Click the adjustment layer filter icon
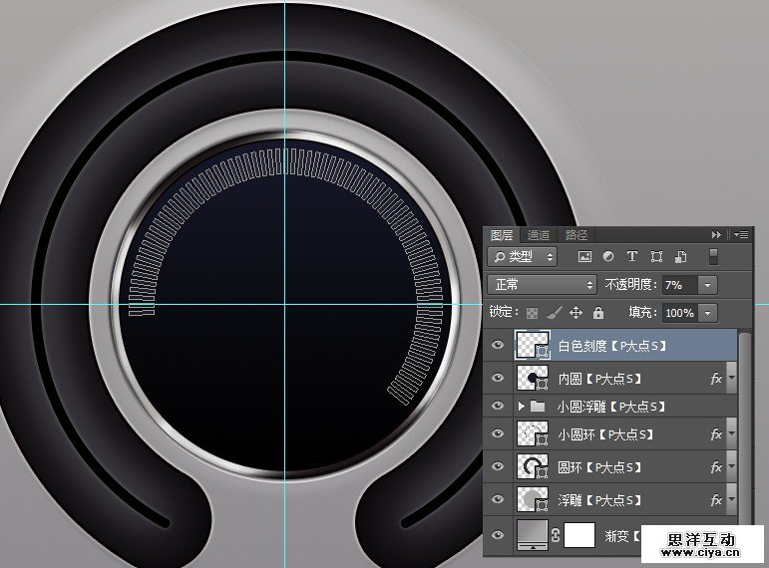The height and width of the screenshot is (568, 769). (608, 257)
